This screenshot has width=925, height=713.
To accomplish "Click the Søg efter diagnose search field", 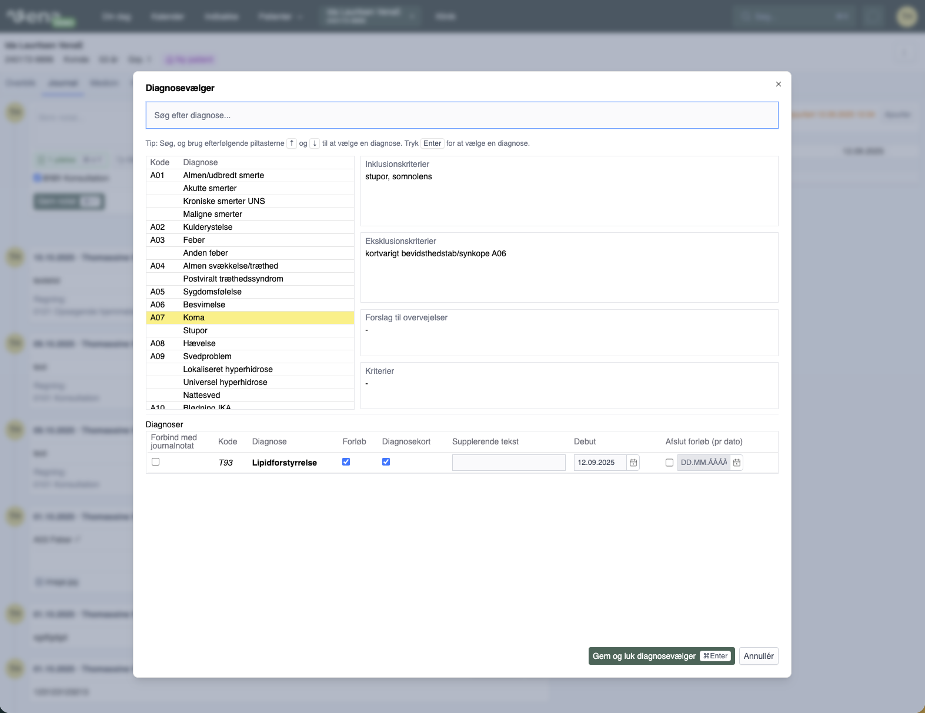I will coord(462,115).
